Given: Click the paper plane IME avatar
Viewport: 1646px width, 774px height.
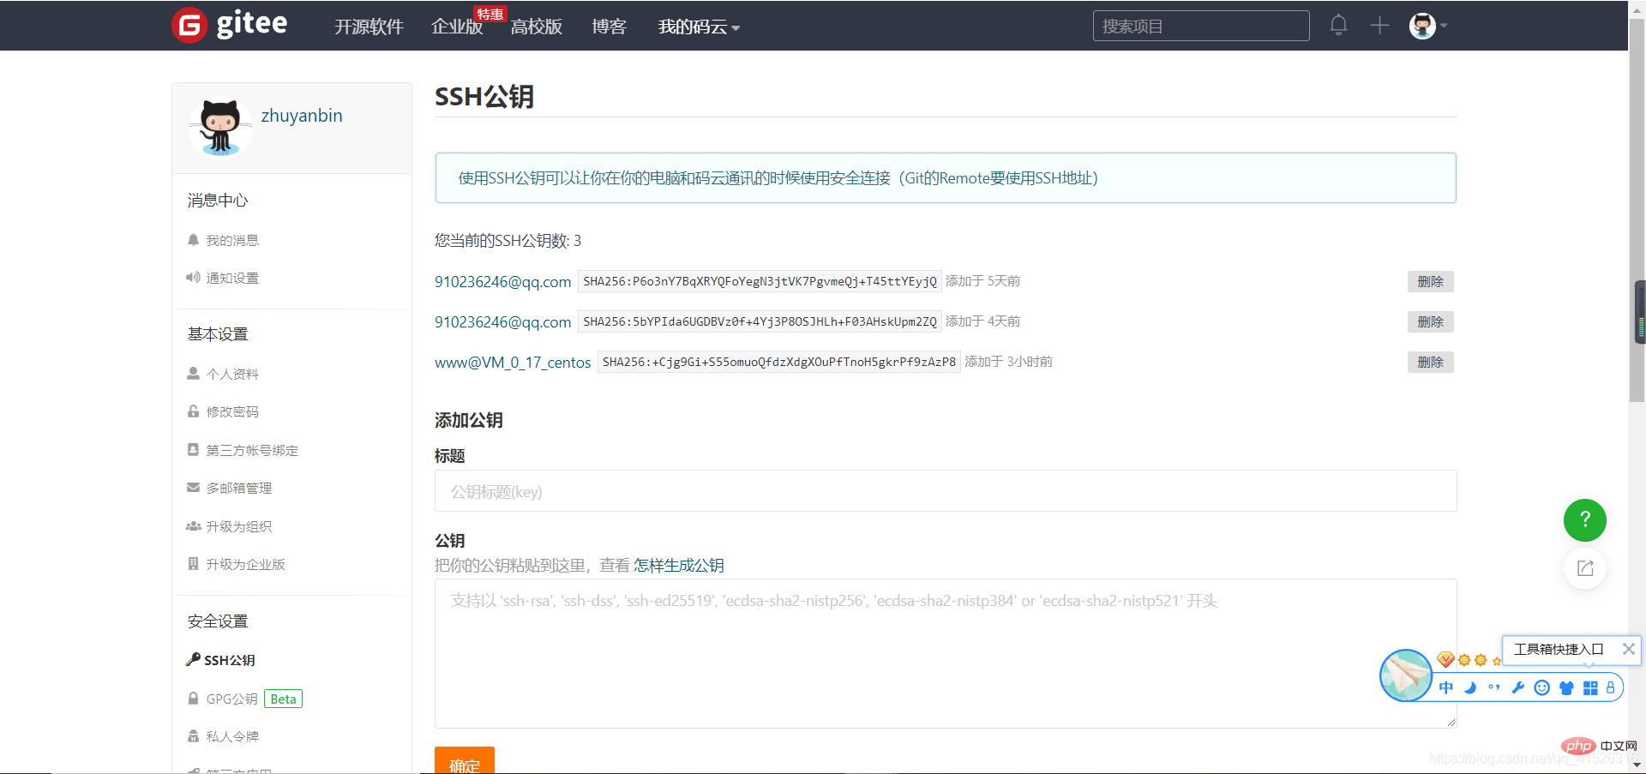Looking at the screenshot, I should pyautogui.click(x=1406, y=675).
